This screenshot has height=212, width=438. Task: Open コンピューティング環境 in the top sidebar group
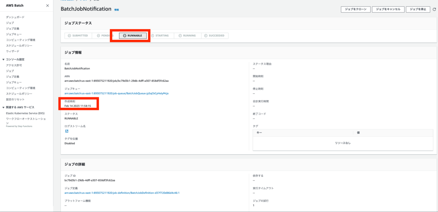pos(20,40)
